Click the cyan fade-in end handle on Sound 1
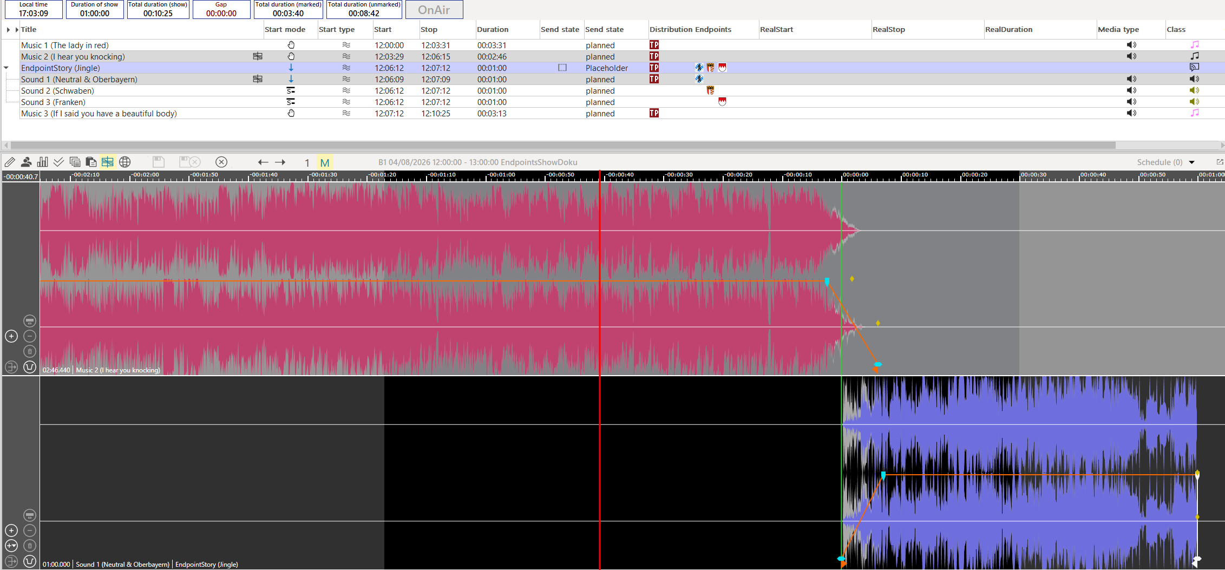 tap(883, 475)
